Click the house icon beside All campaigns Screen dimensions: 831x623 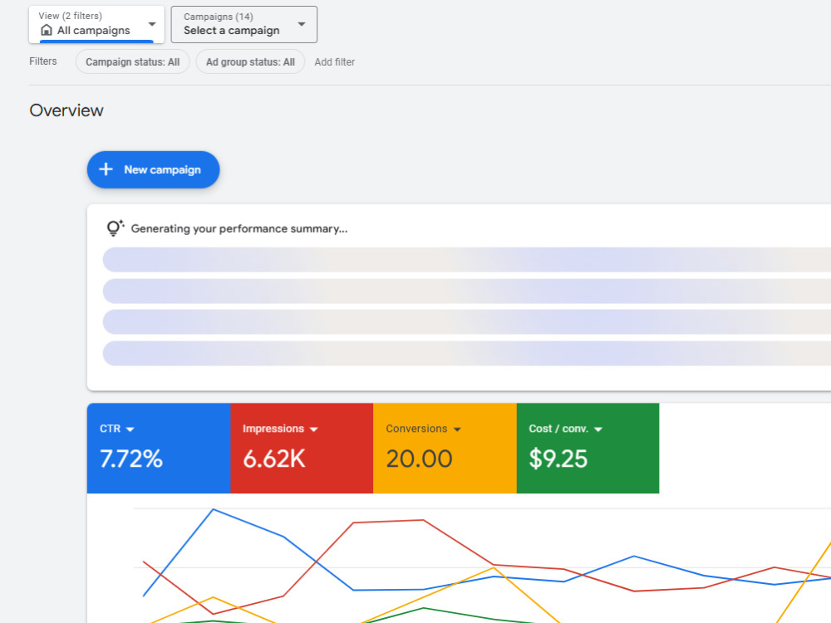pyautogui.click(x=47, y=30)
